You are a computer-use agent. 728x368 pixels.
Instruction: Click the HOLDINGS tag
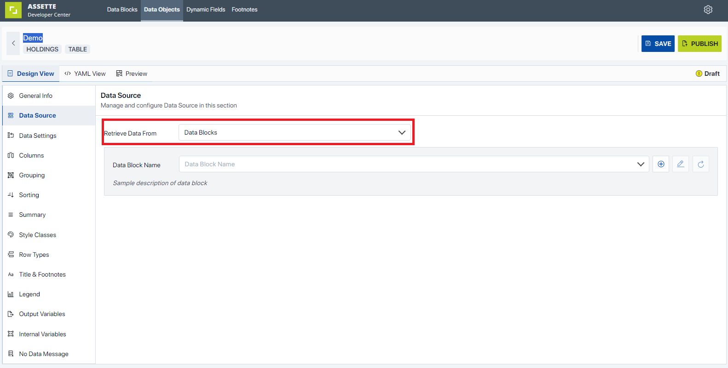pyautogui.click(x=42, y=49)
